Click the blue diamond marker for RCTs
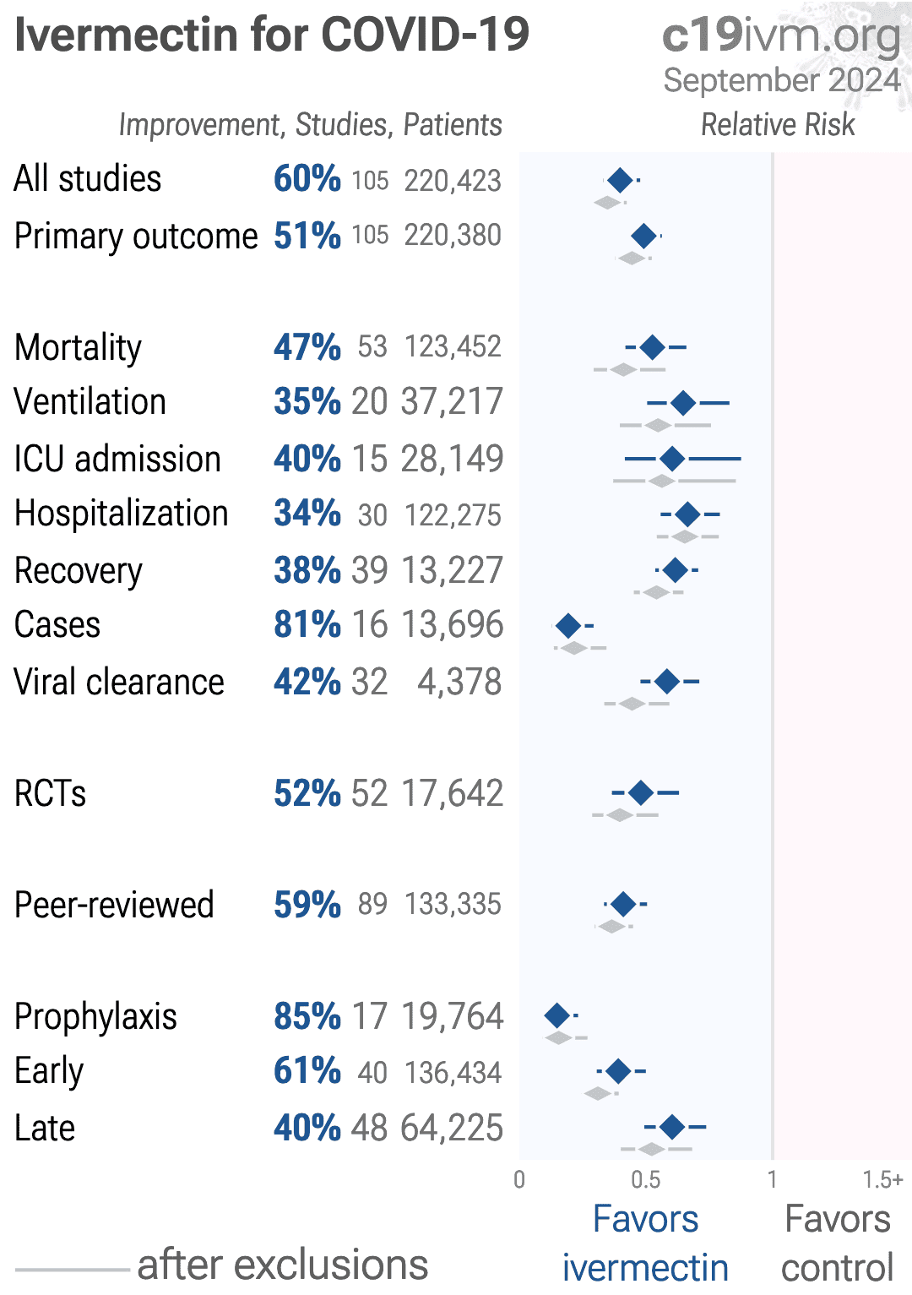The image size is (912, 1295). coord(641,792)
